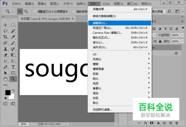The height and width of the screenshot is (127, 186).
Task: Select the Elliptical Marquee tool
Action: pyautogui.click(x=13, y=25)
